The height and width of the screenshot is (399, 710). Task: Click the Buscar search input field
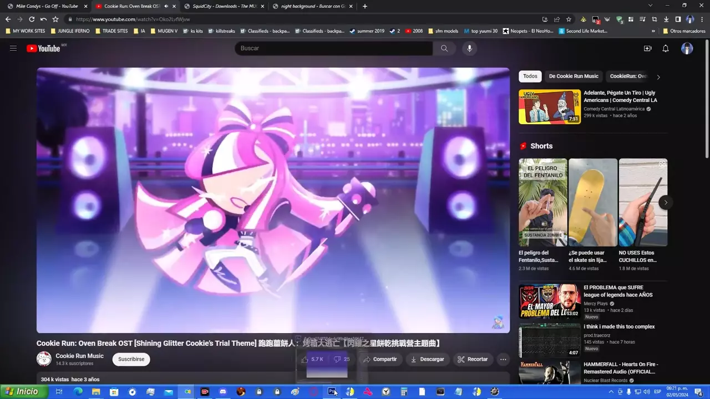(333, 48)
